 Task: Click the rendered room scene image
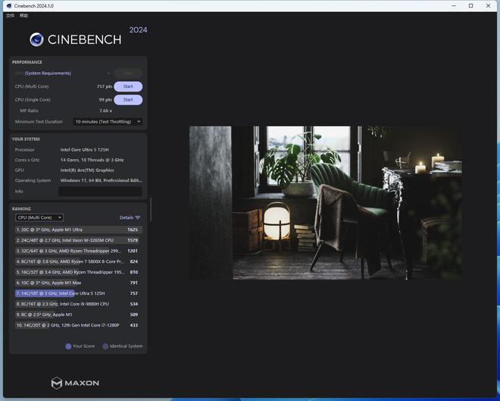[x=326, y=203]
